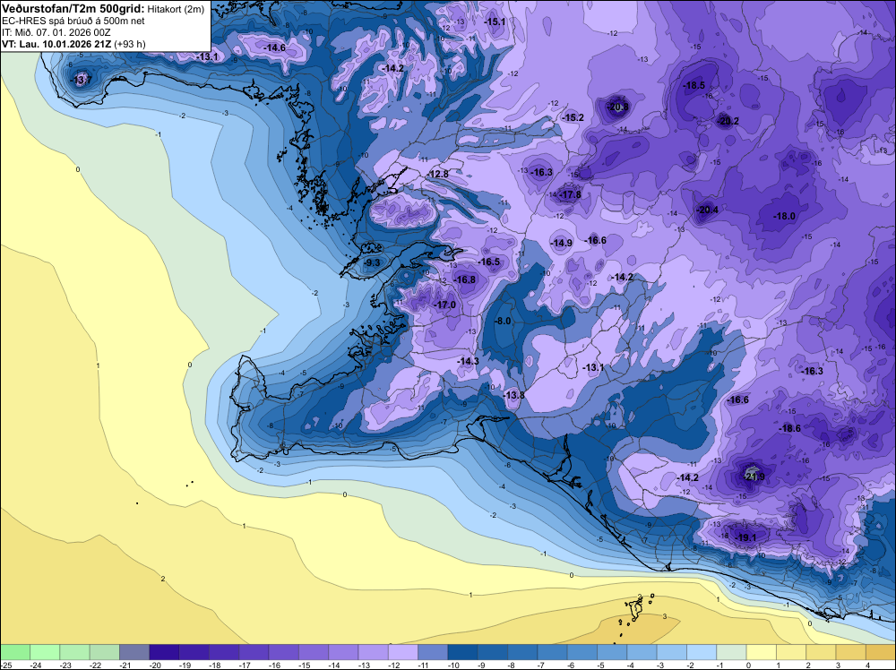The width and height of the screenshot is (896, 670).
Task: Click the -15.2 temperature value
Action: (x=573, y=117)
